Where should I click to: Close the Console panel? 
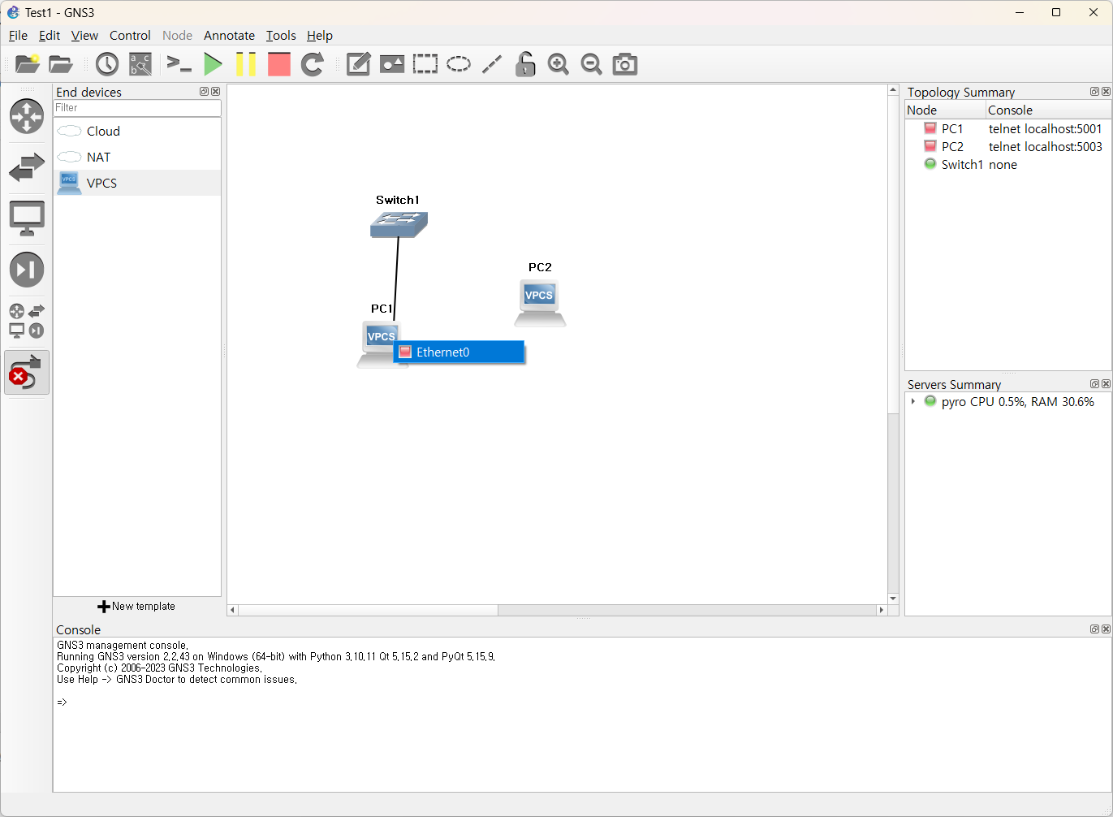(1106, 629)
